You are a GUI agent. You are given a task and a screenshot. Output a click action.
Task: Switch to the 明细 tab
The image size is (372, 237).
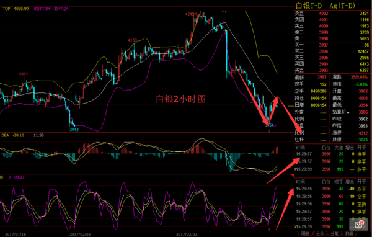point(305,234)
